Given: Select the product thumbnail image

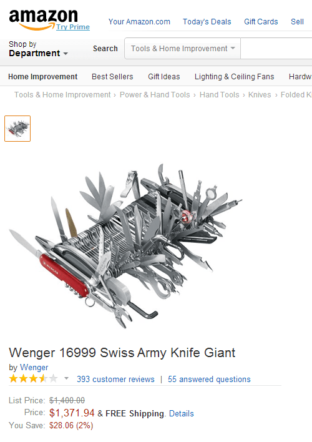Looking at the screenshot, I should tap(17, 129).
